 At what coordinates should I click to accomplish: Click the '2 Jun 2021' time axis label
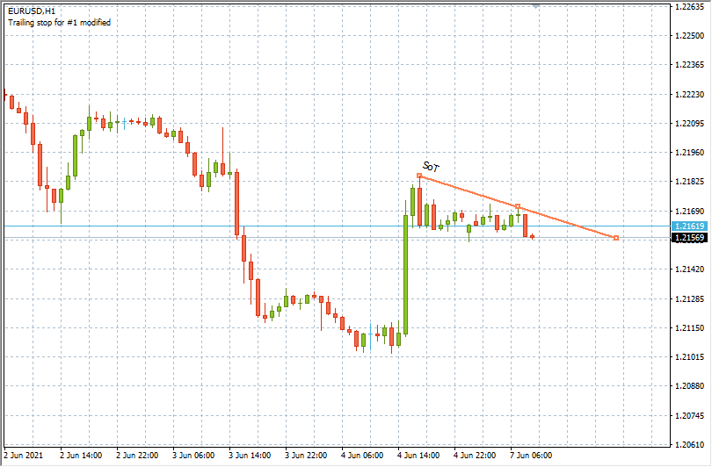tap(24, 456)
